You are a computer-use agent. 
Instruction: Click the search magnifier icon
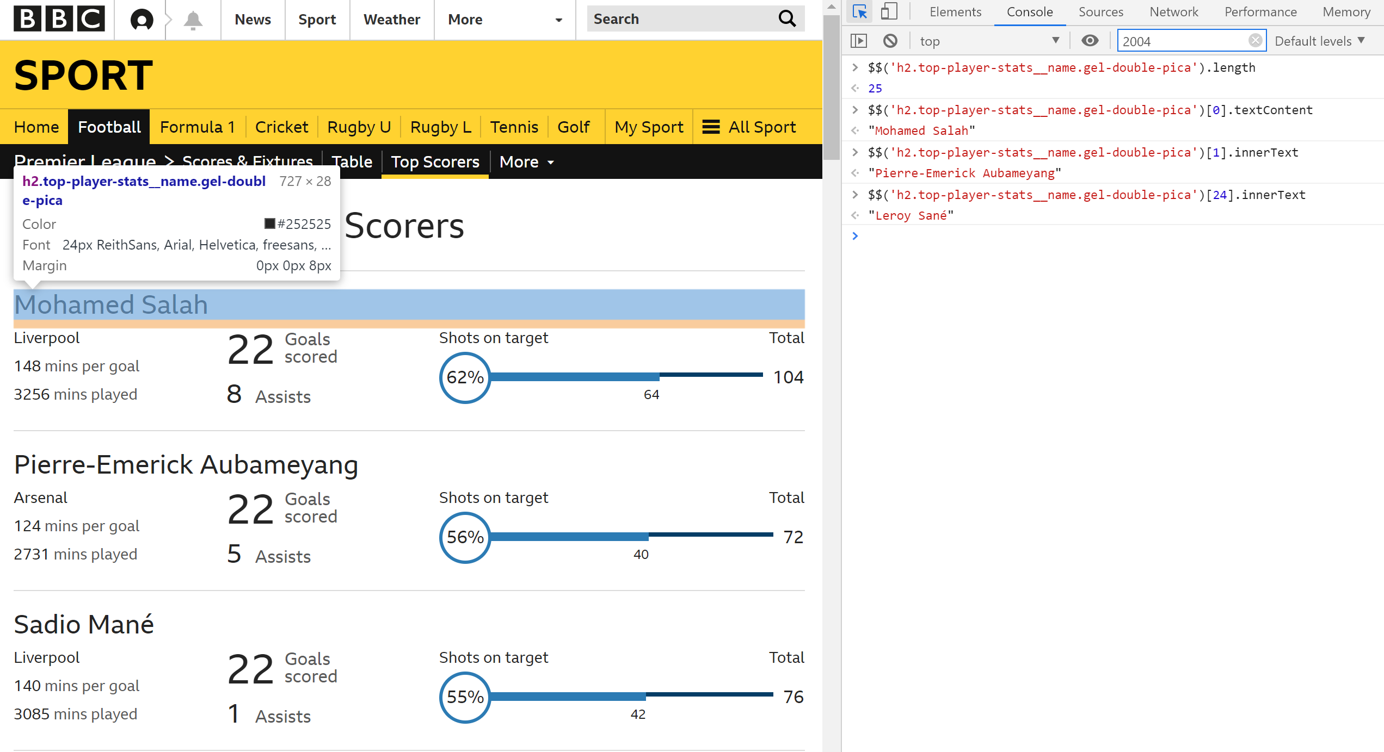click(x=787, y=19)
